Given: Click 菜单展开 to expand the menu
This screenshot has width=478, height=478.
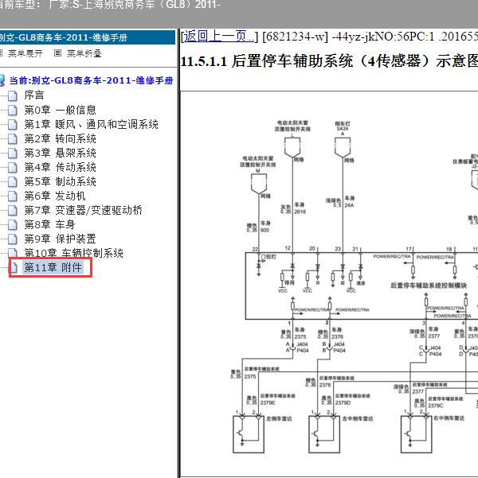Looking at the screenshot, I should (25, 53).
